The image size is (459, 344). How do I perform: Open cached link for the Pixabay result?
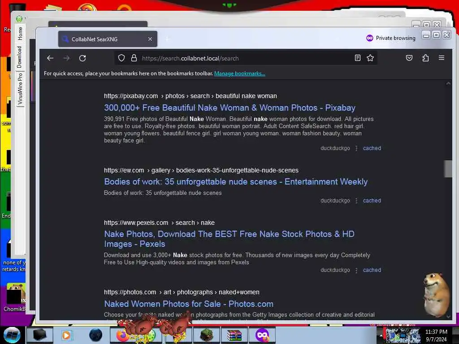coord(372,148)
